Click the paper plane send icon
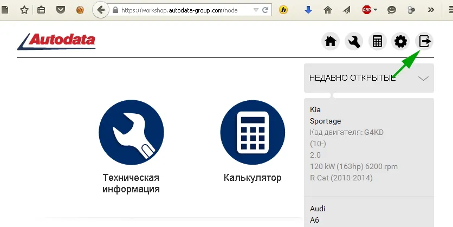The height and width of the screenshot is (227, 453). coord(346,10)
